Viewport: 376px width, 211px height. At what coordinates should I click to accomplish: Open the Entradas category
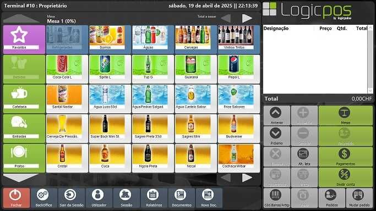point(24,128)
